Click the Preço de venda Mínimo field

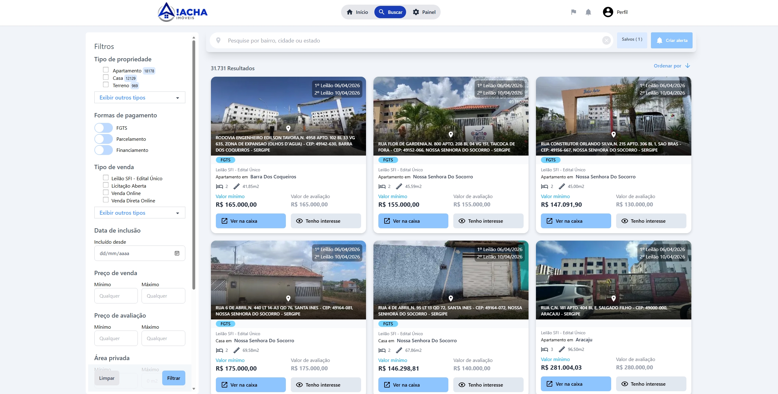click(116, 296)
